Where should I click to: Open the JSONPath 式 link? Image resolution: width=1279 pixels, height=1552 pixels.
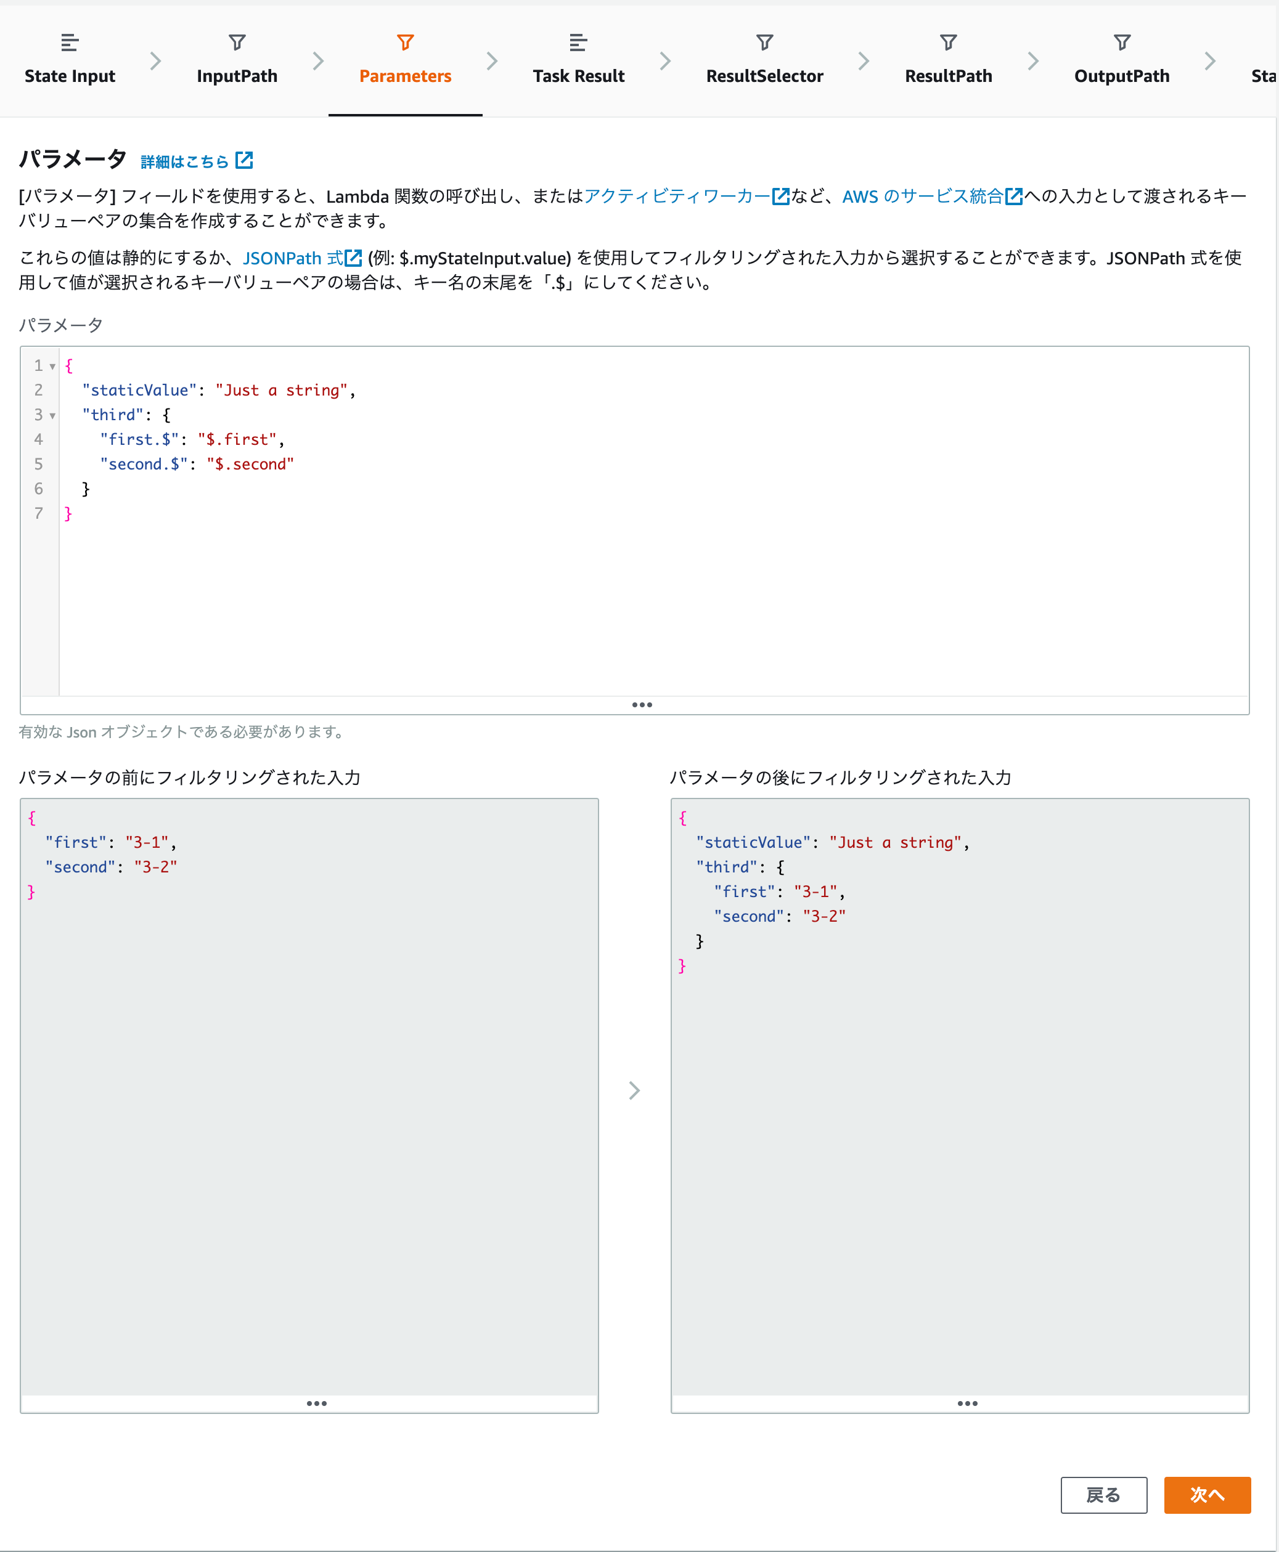click(293, 258)
